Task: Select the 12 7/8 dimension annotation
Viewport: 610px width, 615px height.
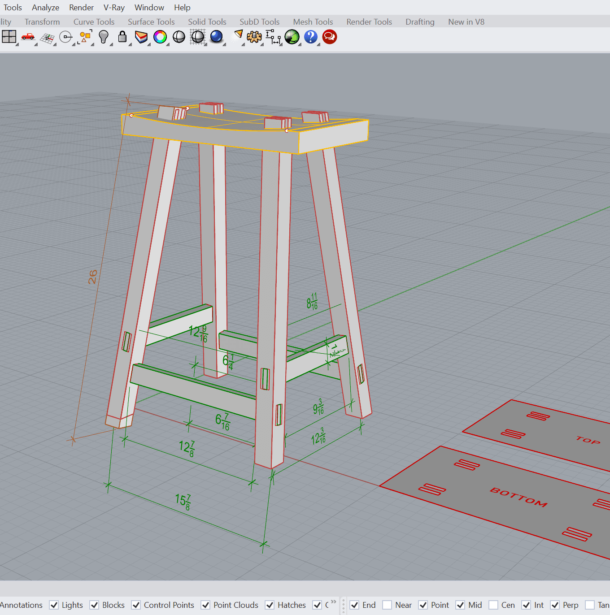Action: point(187,448)
